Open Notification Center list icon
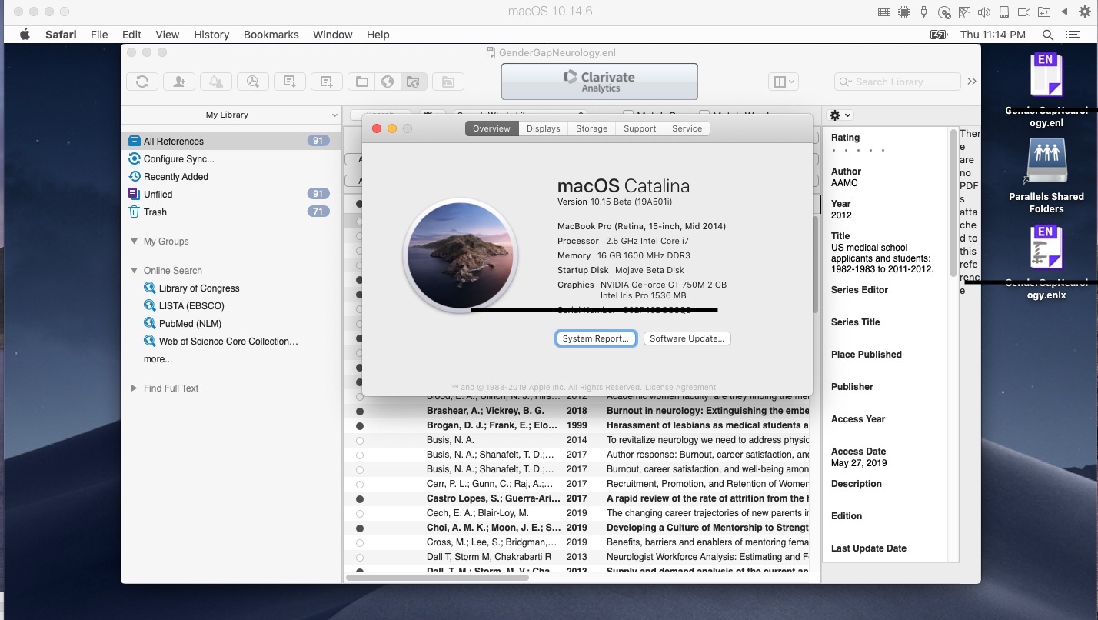This screenshot has width=1098, height=620. coord(1072,35)
